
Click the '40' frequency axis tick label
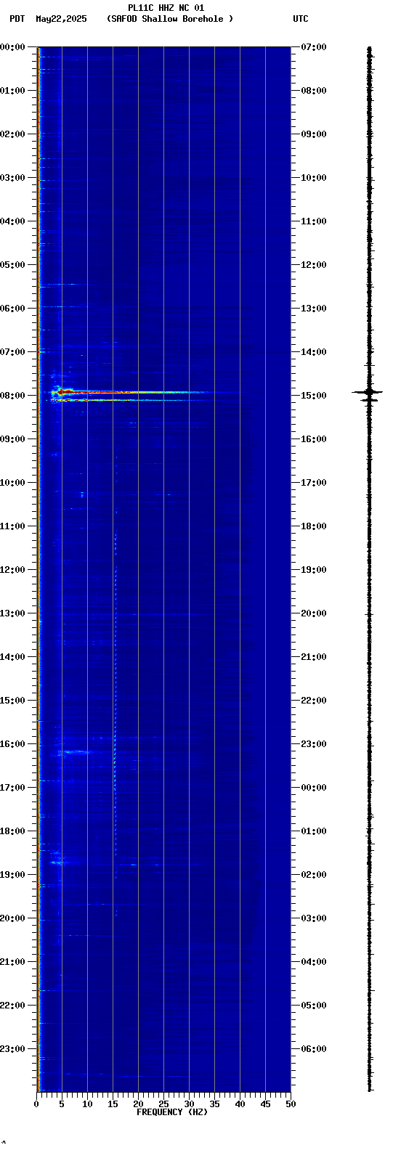click(240, 1104)
